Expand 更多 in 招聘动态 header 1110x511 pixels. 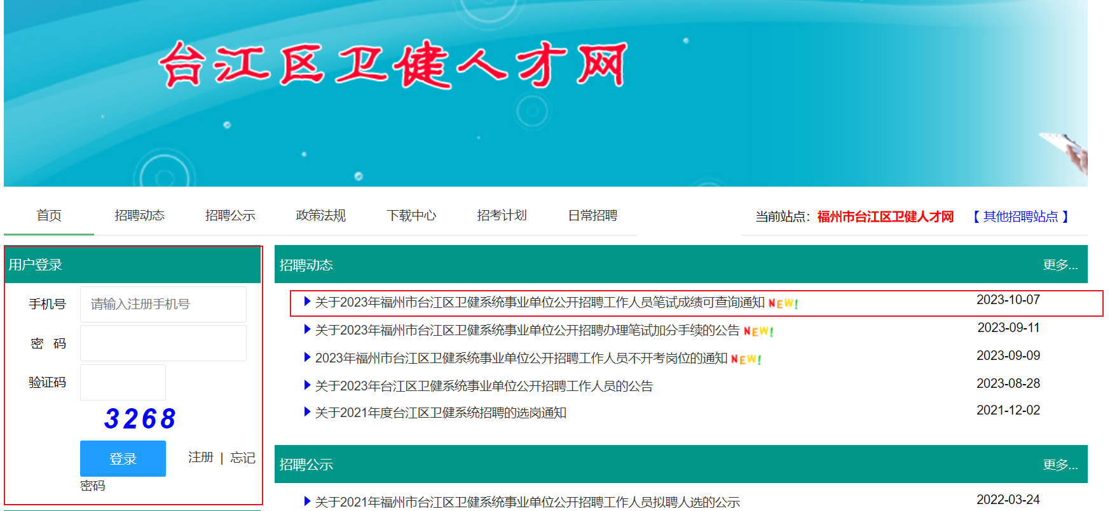[1060, 265]
